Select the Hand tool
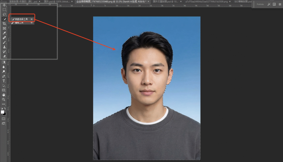This screenshot has height=162, width=283. 4,95
